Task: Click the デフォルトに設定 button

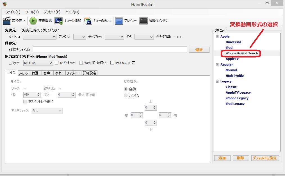Action: click(x=265, y=158)
